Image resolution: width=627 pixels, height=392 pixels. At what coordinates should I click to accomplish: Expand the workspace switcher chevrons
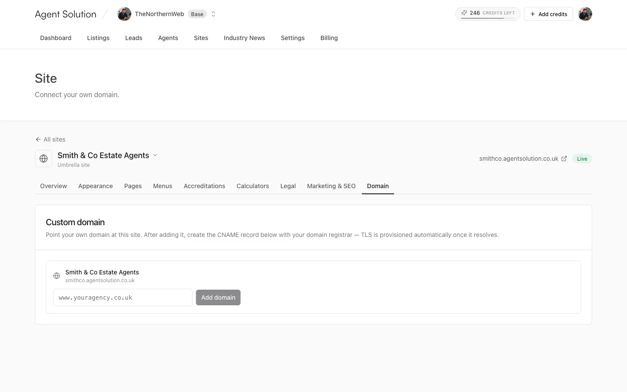click(x=213, y=14)
